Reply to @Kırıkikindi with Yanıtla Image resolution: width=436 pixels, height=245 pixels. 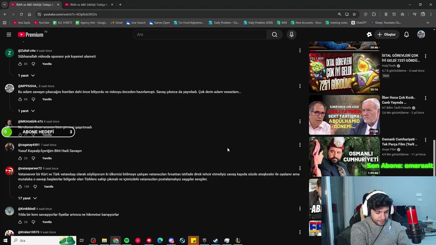point(47,222)
